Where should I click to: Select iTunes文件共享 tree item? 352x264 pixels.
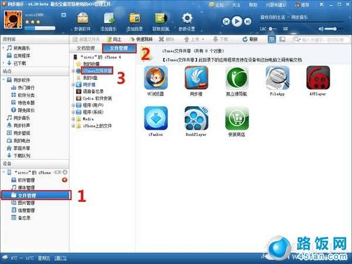[x=97, y=71]
